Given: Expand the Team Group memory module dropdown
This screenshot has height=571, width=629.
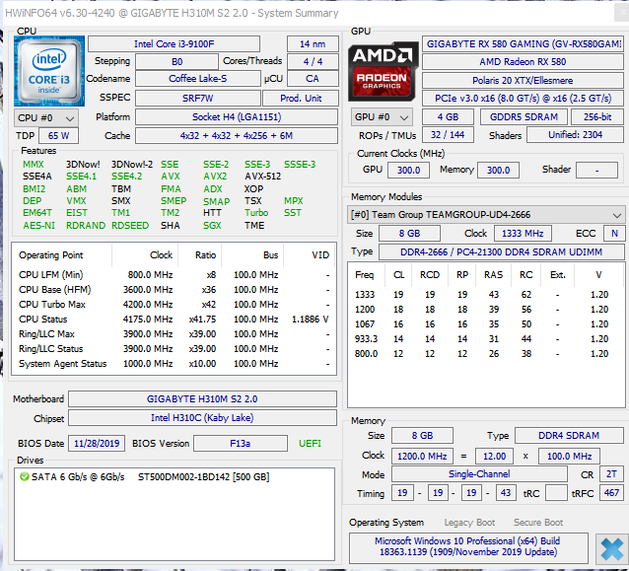Looking at the screenshot, I should click(486, 215).
